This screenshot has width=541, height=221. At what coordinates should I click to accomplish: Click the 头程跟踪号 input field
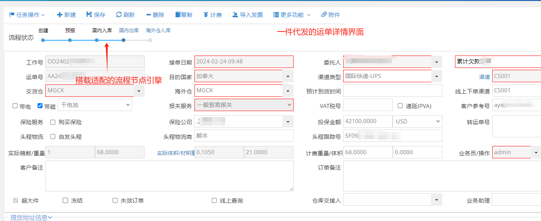click(x=393, y=136)
